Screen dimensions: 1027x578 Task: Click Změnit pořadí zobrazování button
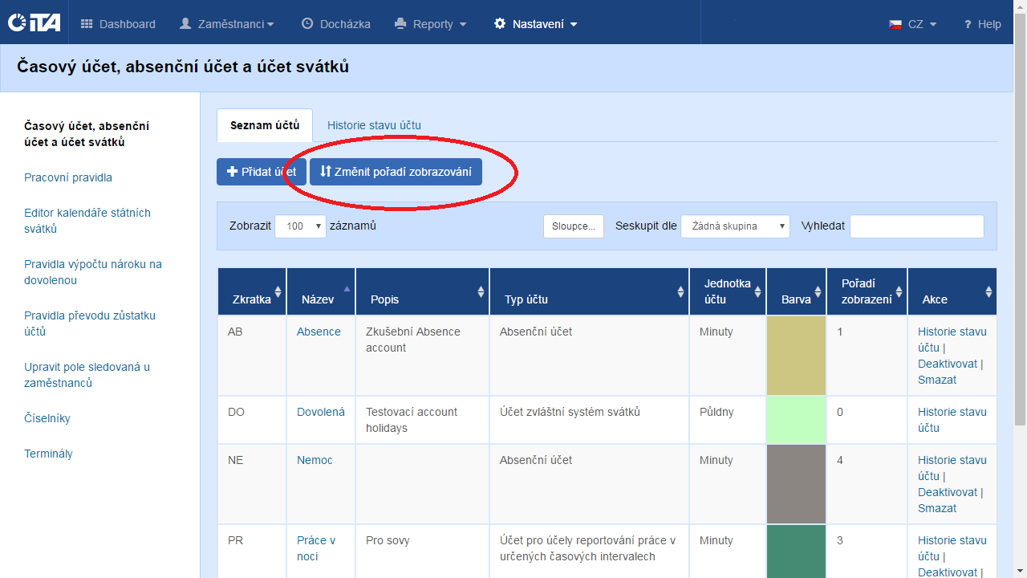[396, 172]
